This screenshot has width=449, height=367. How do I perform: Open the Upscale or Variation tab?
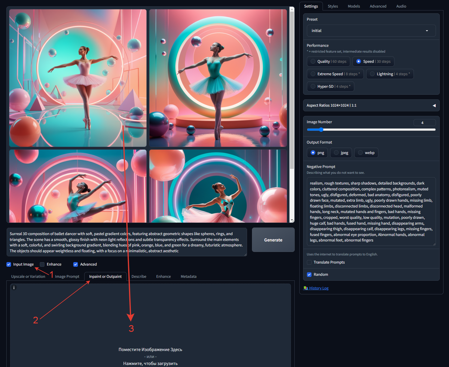point(28,276)
